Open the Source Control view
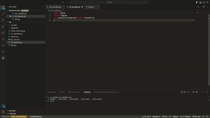The width and height of the screenshot is (210, 118). [3, 20]
